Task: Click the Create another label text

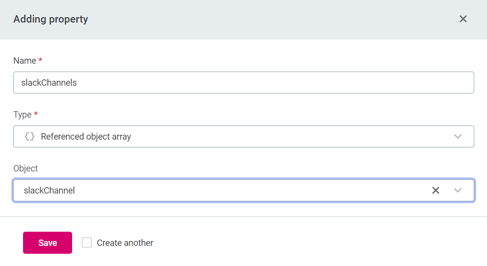Action: pyautogui.click(x=125, y=243)
